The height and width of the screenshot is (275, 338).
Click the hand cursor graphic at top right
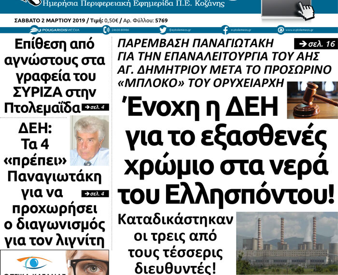306,10
